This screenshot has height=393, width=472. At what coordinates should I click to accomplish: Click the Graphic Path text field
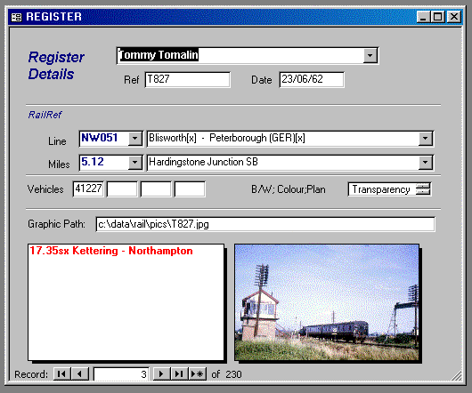(x=265, y=224)
